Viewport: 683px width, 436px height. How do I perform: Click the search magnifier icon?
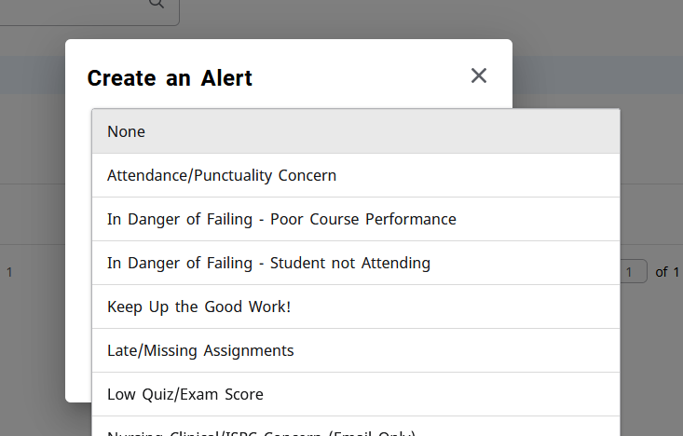156,3
